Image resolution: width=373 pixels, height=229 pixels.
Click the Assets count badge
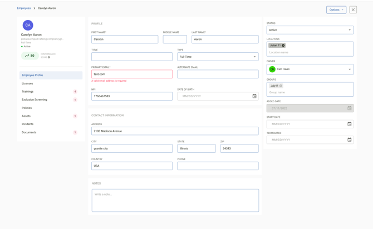(75, 116)
